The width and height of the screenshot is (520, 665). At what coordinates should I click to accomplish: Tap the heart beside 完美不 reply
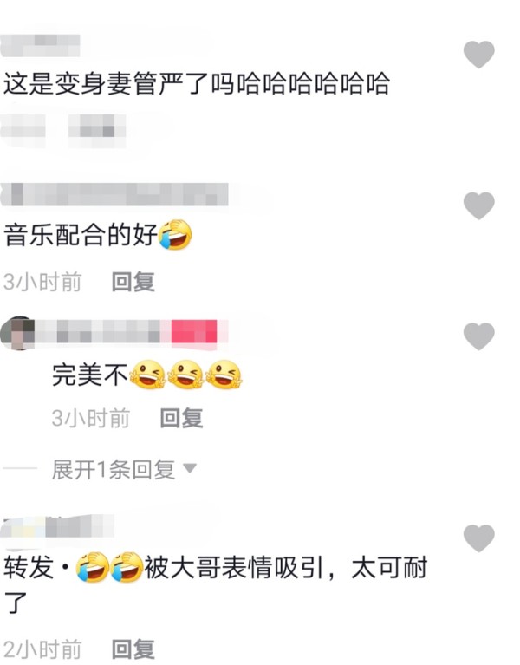479,336
